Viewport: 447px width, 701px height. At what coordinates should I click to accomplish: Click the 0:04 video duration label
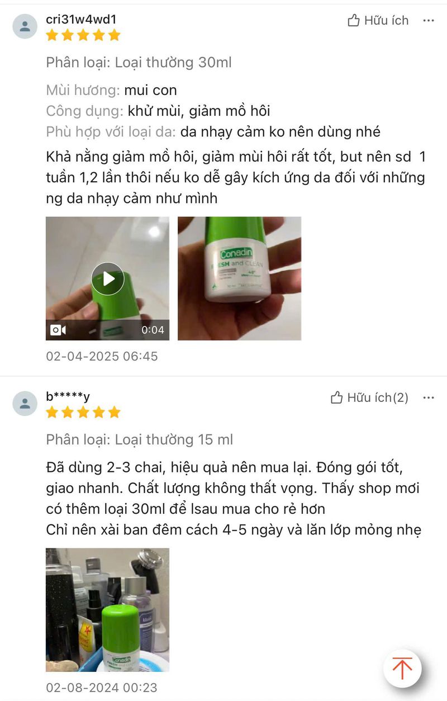[153, 330]
